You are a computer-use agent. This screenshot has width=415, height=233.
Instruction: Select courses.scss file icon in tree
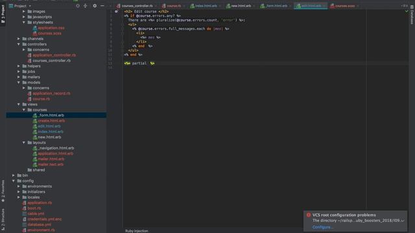tap(34, 34)
